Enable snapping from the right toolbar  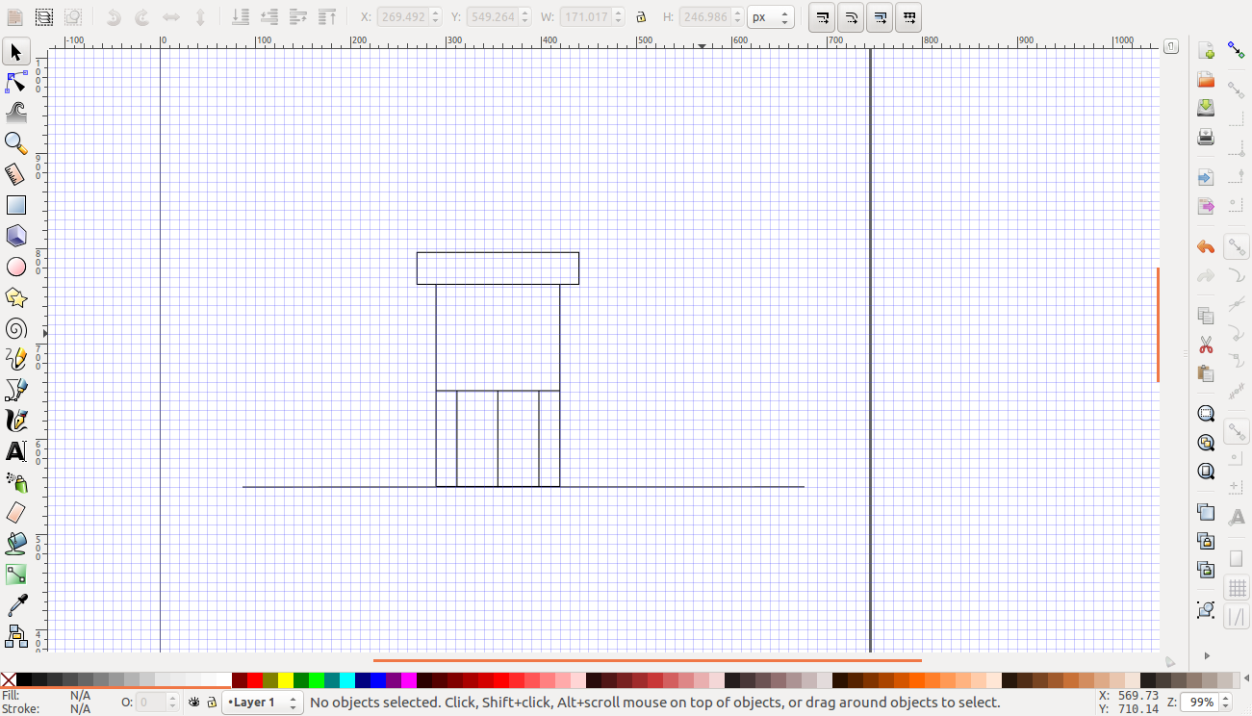click(1237, 49)
